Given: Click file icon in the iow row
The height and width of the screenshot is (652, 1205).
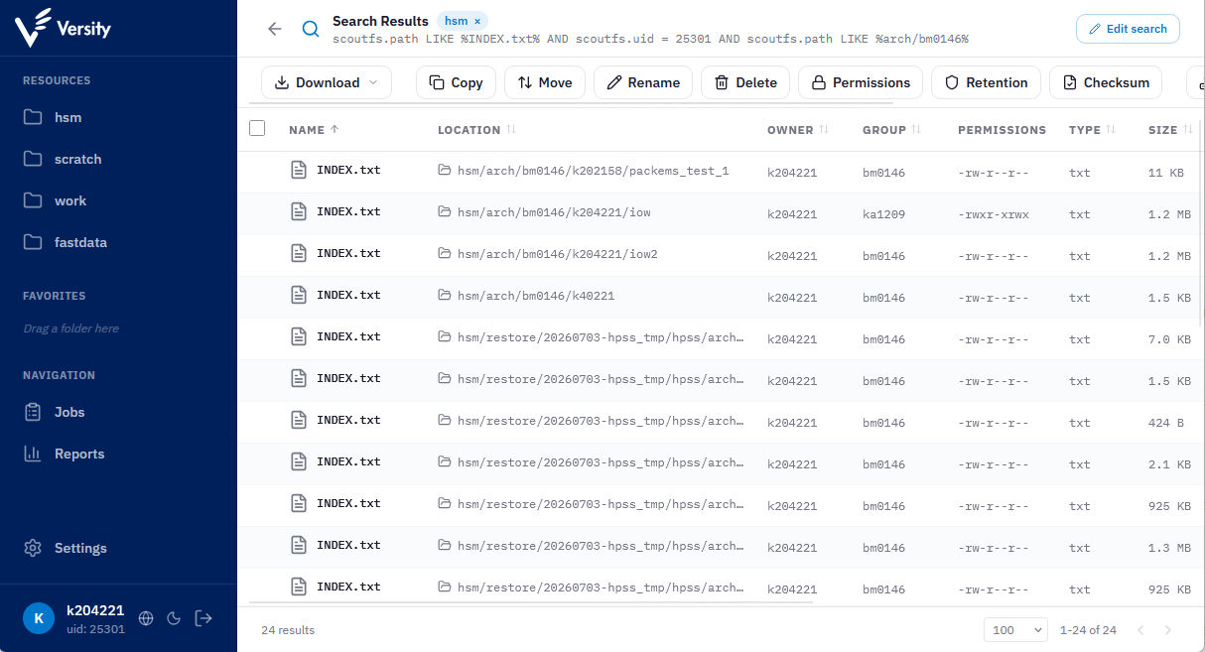Looking at the screenshot, I should (299, 211).
